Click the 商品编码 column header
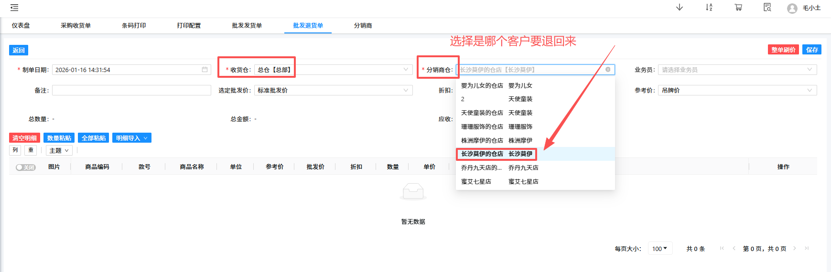Screen dimensions: 831x272 [97, 167]
